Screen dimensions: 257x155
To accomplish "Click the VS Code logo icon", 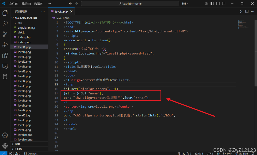I will (x=3, y=3).
